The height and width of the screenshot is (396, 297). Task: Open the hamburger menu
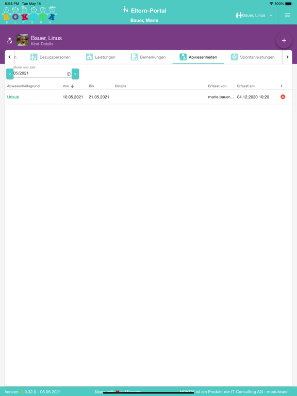click(287, 15)
